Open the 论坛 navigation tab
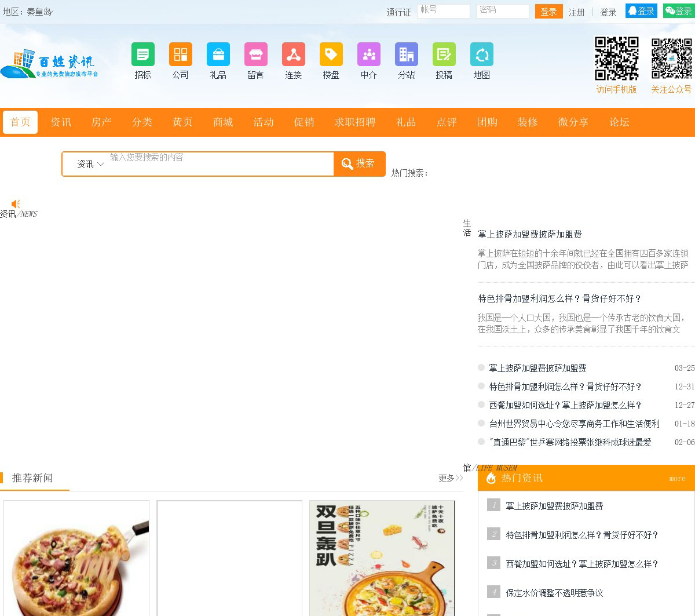The width and height of the screenshot is (695, 616). click(x=619, y=122)
